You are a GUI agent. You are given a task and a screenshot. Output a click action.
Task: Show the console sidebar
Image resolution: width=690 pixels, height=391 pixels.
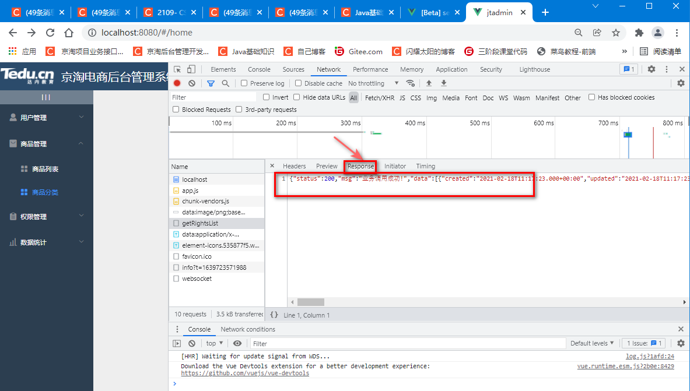[177, 343]
